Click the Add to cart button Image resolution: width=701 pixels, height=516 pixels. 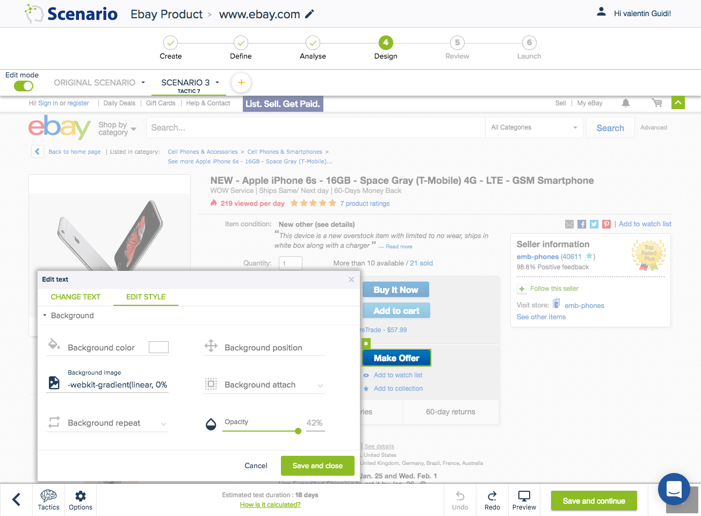tap(396, 311)
